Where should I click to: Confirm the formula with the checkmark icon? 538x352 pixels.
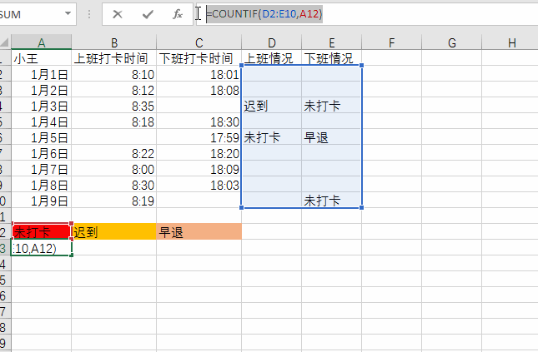tap(148, 14)
